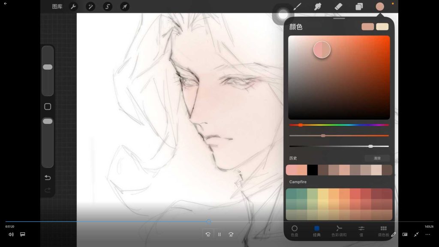The image size is (439, 247).
Task: Click the pen annotate icon in player
Action: click(394, 235)
